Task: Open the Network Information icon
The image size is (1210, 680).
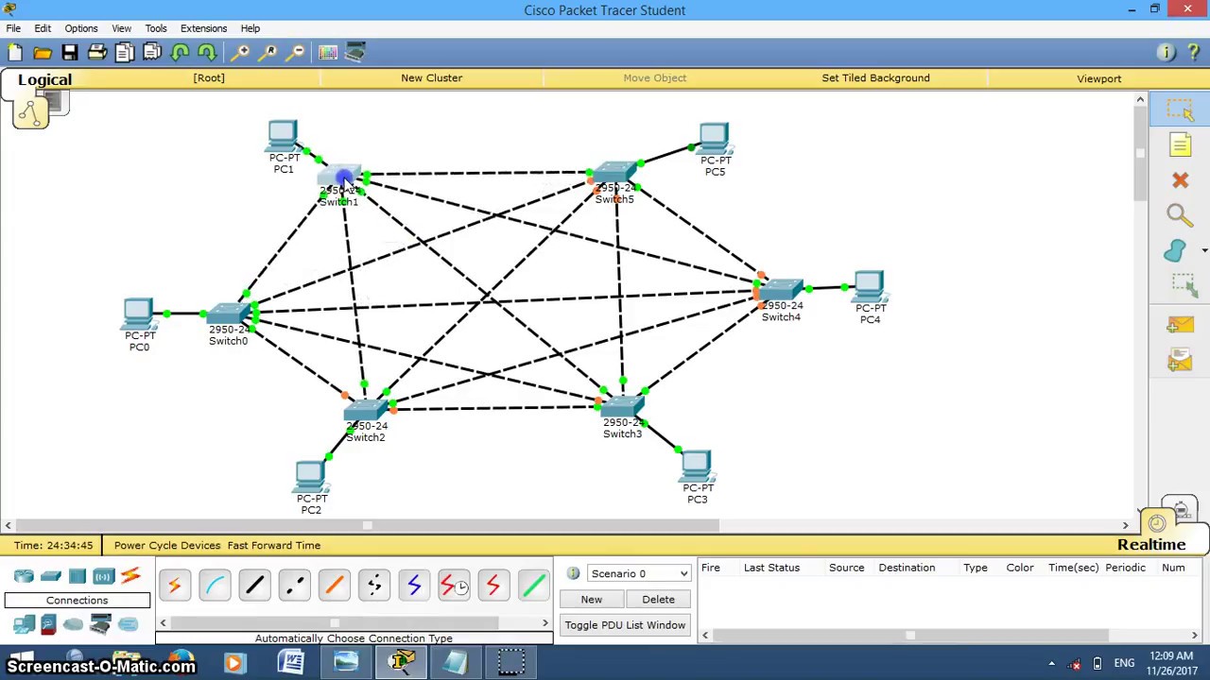Action: click(1167, 53)
